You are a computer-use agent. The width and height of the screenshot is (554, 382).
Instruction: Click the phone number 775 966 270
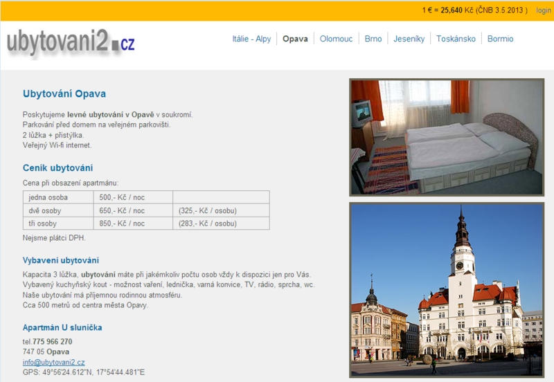[x=53, y=342]
